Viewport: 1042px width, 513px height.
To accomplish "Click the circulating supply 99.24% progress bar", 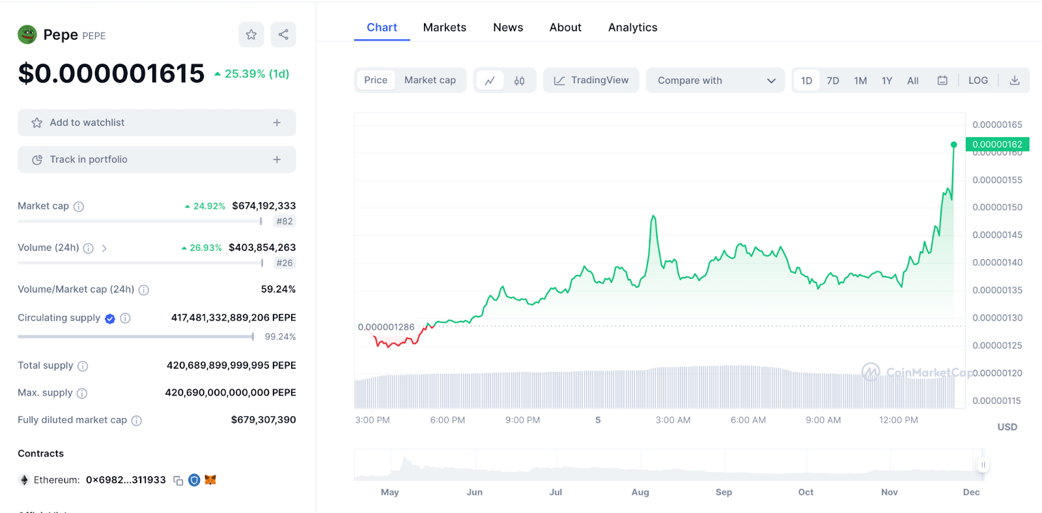I will (x=136, y=337).
